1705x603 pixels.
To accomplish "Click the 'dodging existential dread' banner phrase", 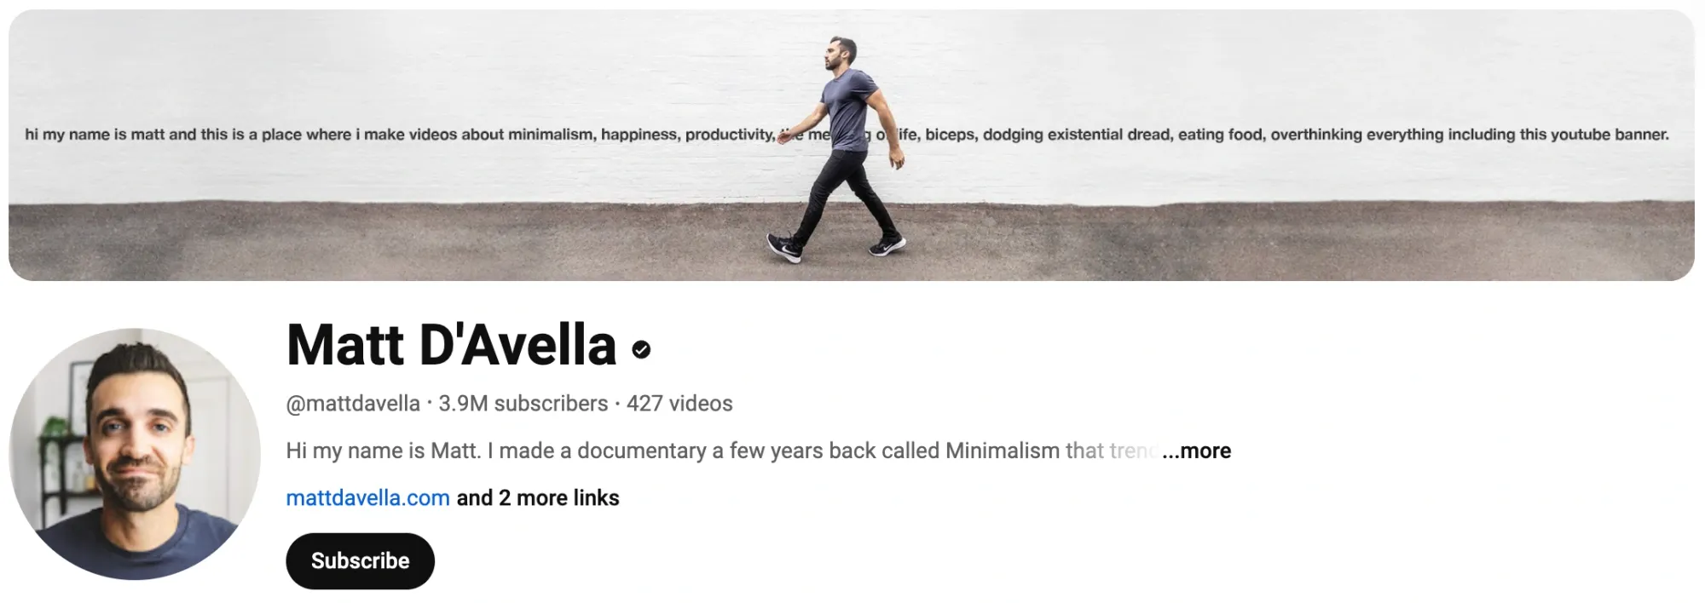I will click(x=1077, y=135).
